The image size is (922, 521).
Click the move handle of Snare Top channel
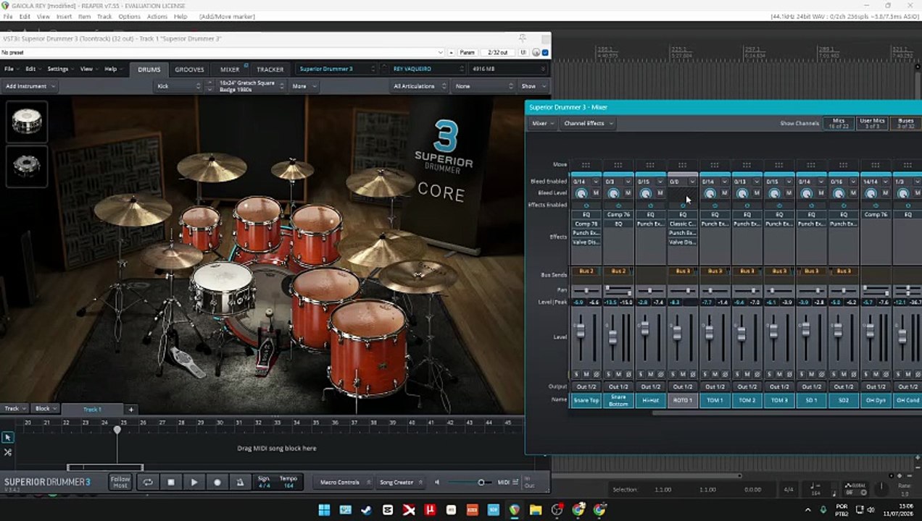[586, 165]
